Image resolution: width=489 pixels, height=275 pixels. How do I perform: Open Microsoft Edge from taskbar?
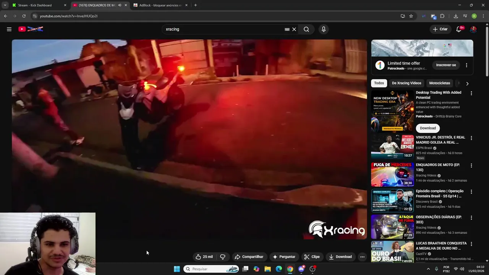pyautogui.click(x=279, y=269)
